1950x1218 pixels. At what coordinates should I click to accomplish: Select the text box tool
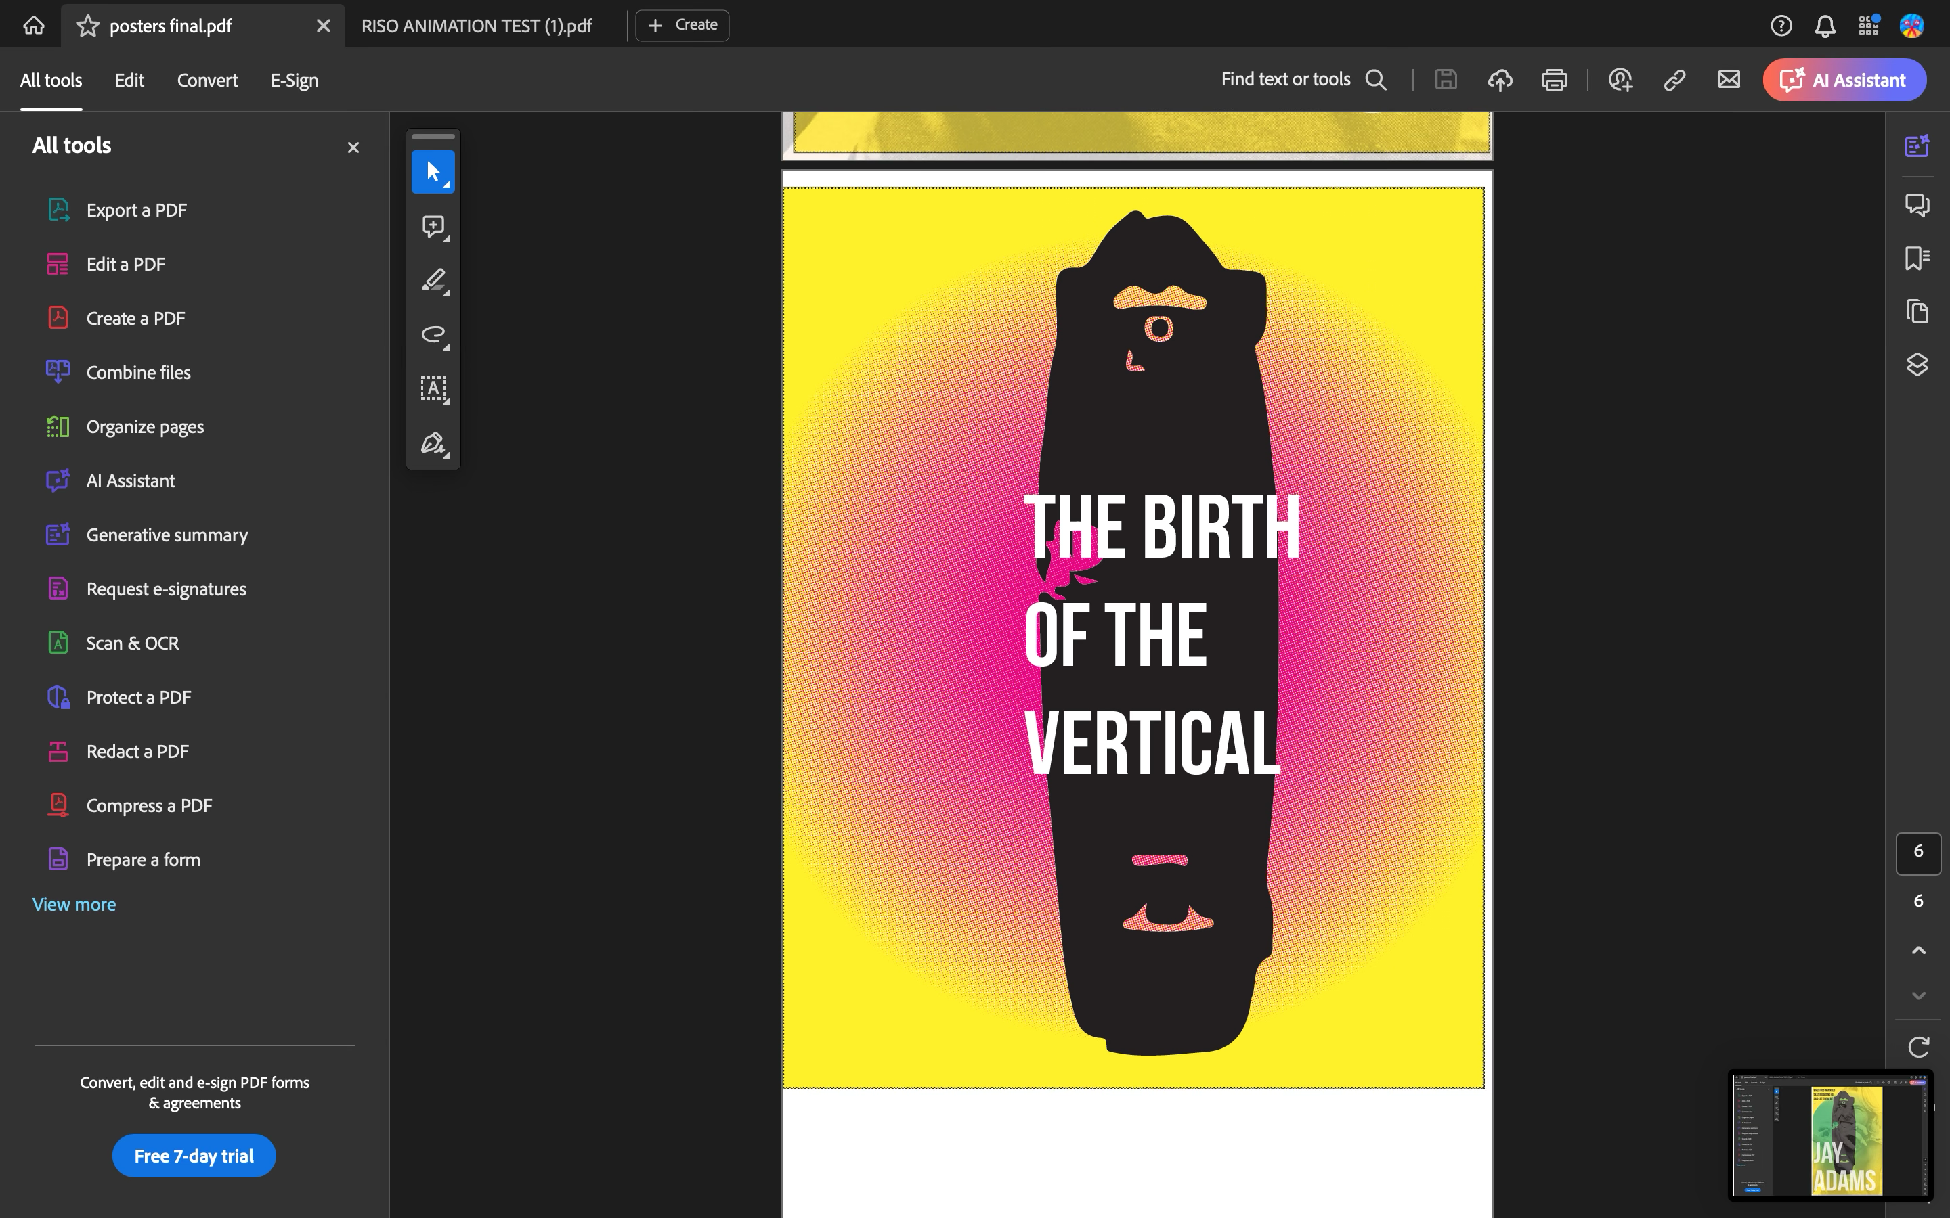point(433,388)
